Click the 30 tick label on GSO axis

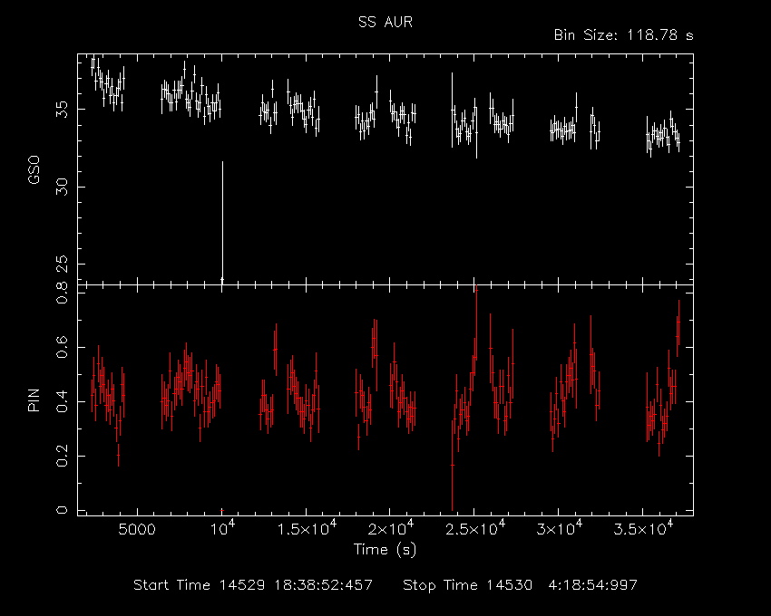[62, 188]
